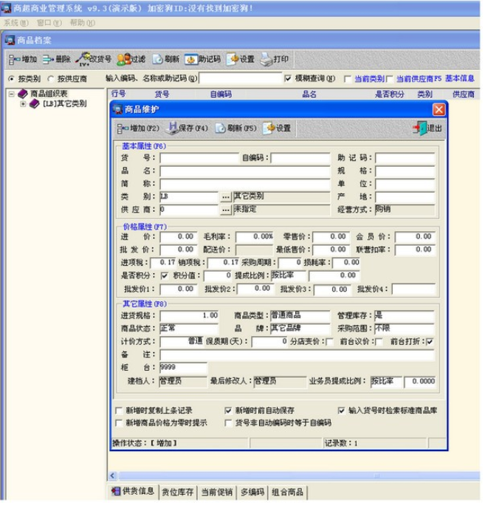Screen dimensions: 485x505
Task: Expand the [LB]其它类别 tree node
Action: 23,104
